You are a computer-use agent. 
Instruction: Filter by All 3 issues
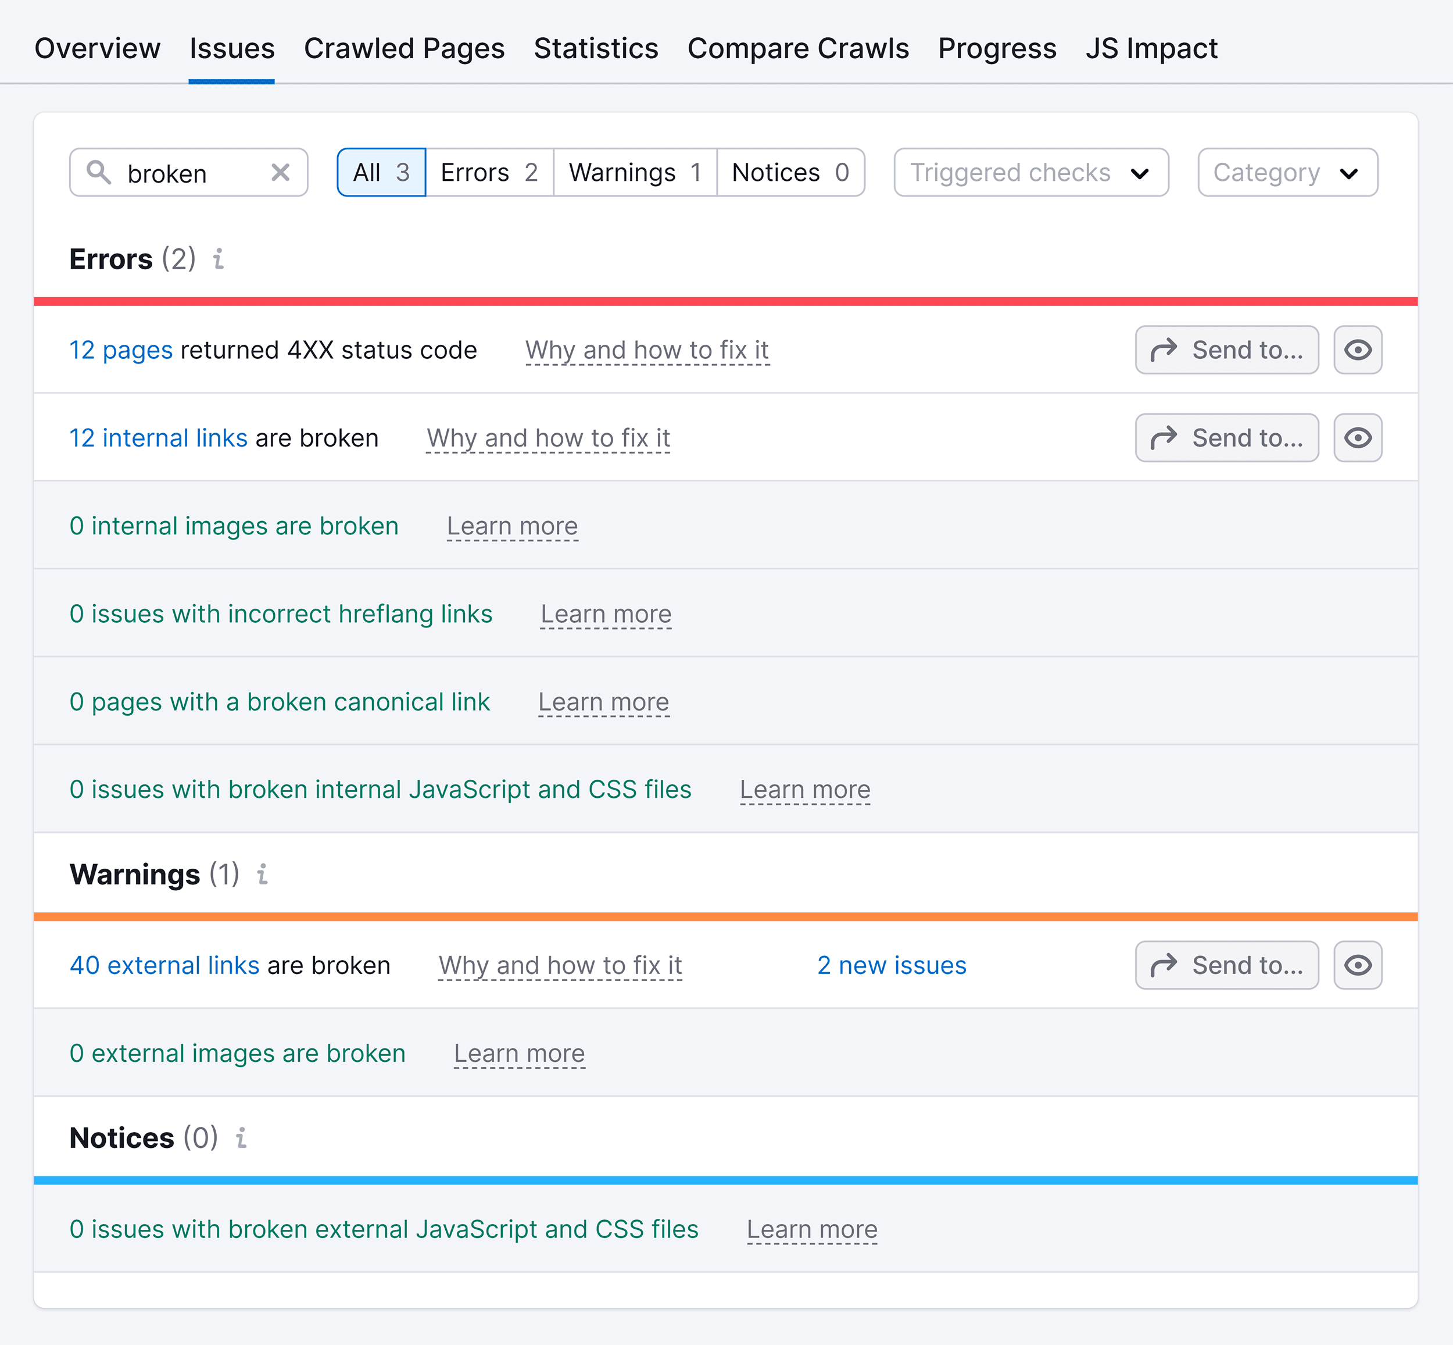[381, 173]
